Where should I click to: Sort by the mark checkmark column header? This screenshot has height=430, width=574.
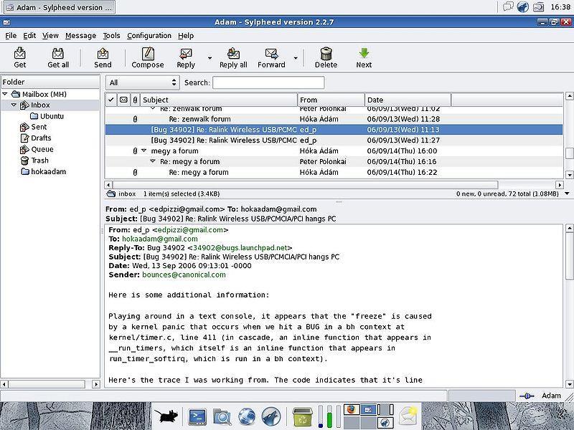click(x=111, y=100)
